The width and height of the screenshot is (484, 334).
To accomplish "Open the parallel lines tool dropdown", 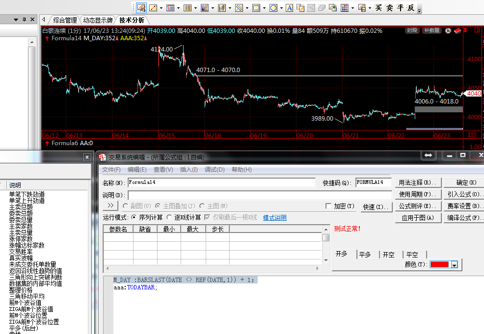I will coord(247,8).
